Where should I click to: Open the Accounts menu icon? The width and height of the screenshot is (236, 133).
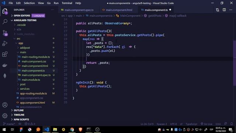click(5, 105)
